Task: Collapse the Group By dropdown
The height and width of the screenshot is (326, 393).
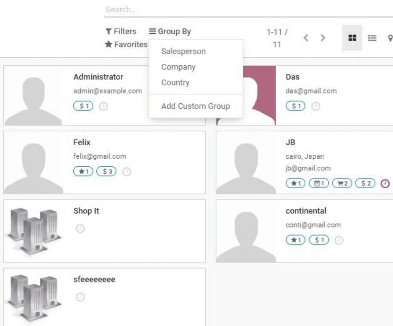Action: tap(170, 31)
